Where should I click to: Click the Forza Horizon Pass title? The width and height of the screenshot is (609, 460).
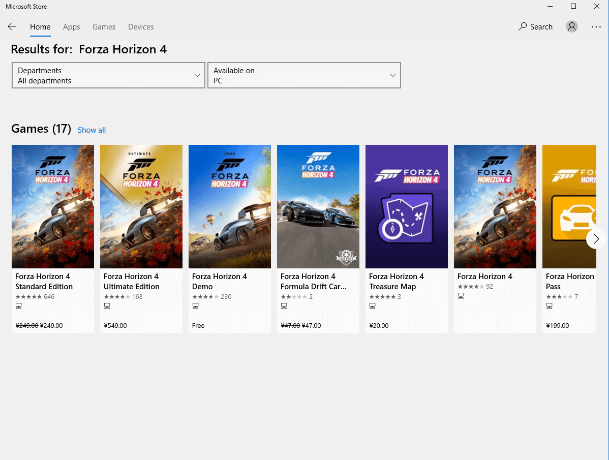click(x=570, y=282)
